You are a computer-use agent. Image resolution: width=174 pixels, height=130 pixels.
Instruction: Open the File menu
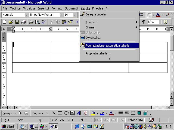point(5,8)
